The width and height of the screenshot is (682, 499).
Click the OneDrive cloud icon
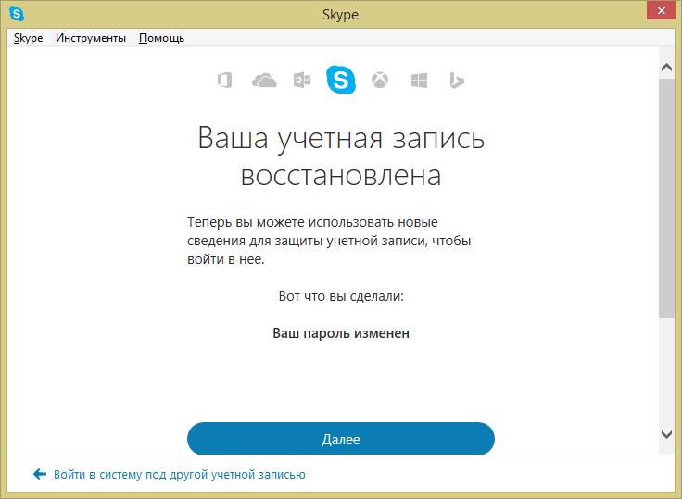tap(264, 81)
